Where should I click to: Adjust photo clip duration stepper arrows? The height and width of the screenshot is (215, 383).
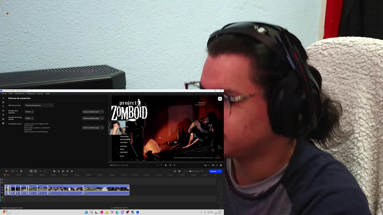[x=32, y=118]
